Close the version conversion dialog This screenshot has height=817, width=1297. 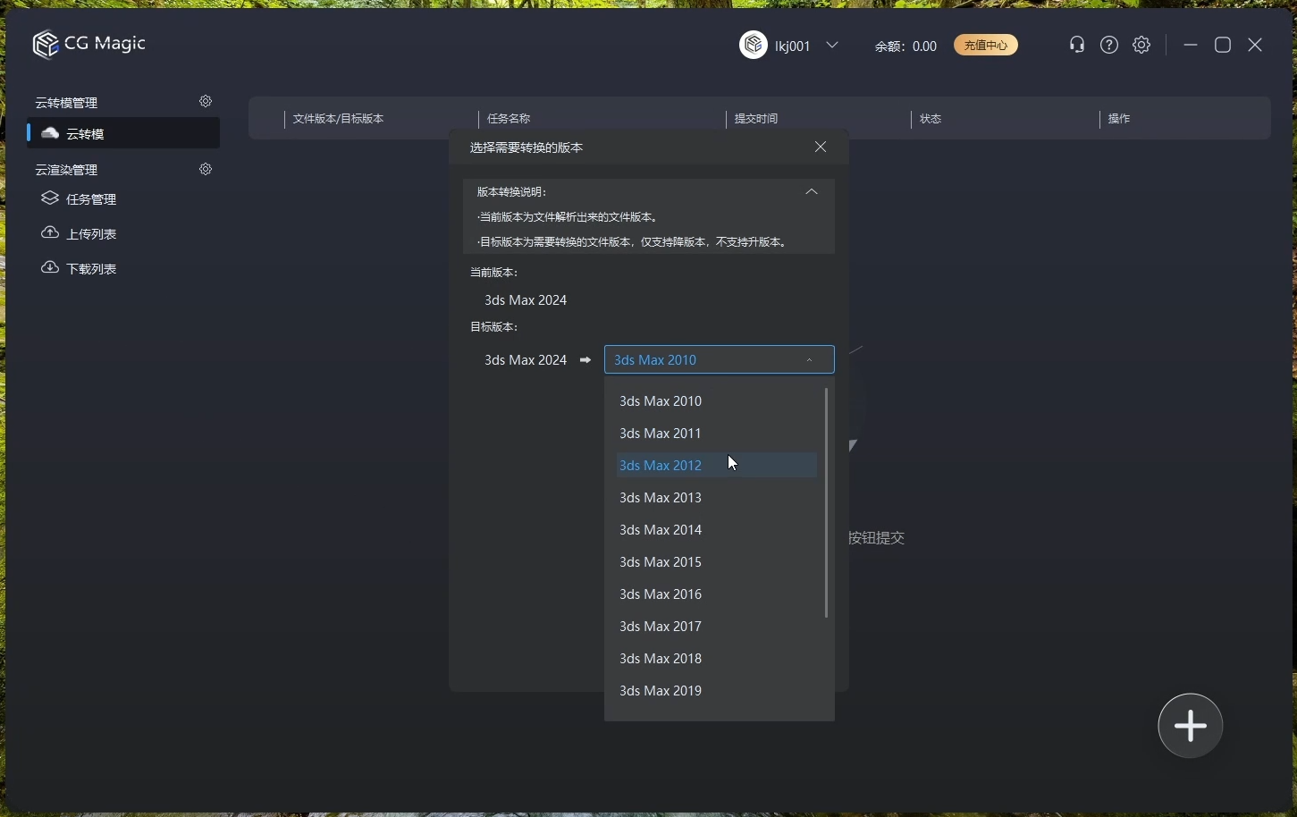[820, 147]
